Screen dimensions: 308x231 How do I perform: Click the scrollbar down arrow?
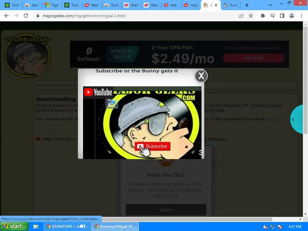point(305,214)
